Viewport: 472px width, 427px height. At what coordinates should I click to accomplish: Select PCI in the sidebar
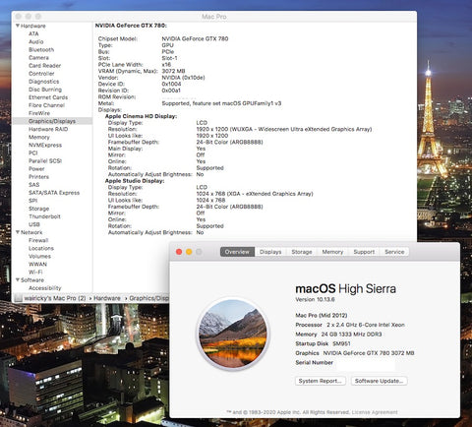(x=33, y=152)
